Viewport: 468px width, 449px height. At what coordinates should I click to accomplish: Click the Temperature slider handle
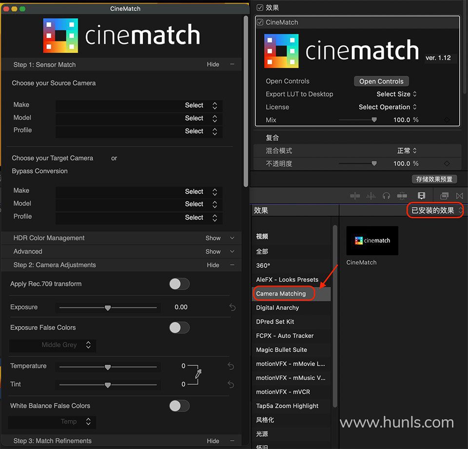(x=107, y=367)
